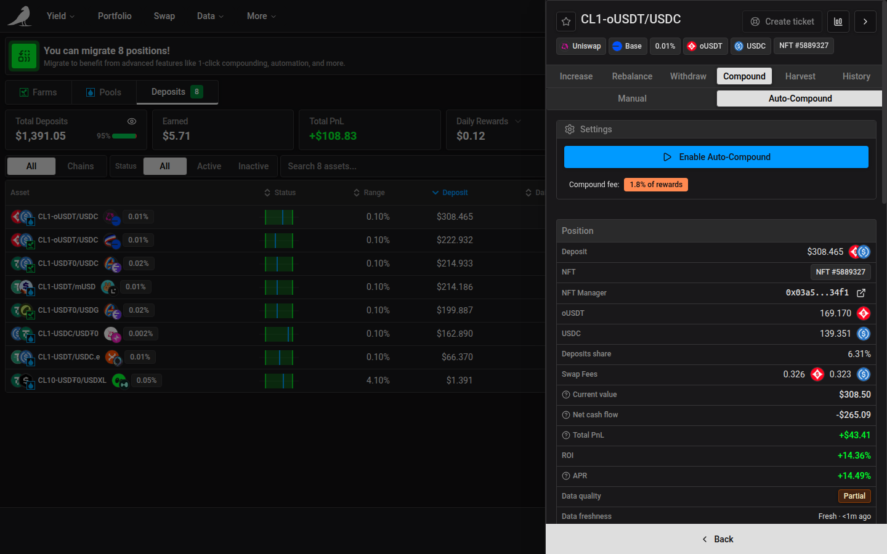
Task: Click CL10-USD₮0/USDXL token pair icon
Action: [22, 380]
